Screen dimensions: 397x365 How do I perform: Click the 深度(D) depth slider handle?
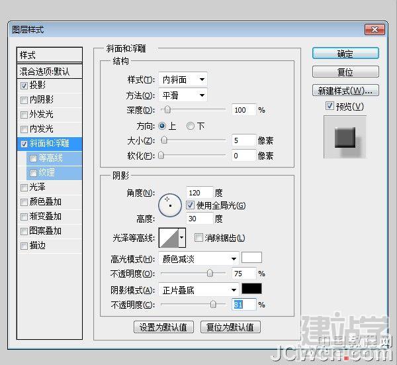click(167, 110)
